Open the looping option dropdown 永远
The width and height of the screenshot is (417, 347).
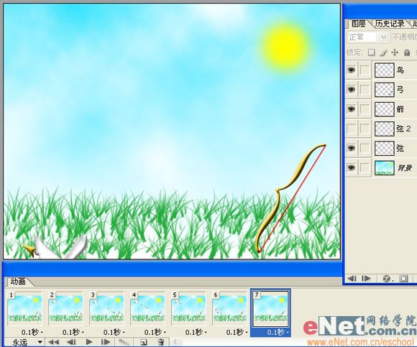tap(27, 342)
